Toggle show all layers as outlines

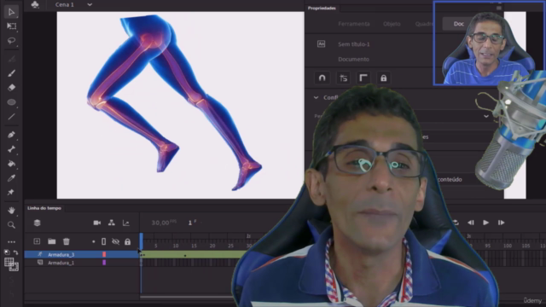pos(103,241)
